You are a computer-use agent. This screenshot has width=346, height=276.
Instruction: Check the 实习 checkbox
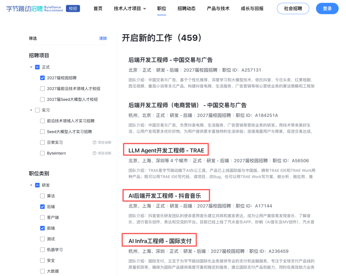tap(37, 110)
